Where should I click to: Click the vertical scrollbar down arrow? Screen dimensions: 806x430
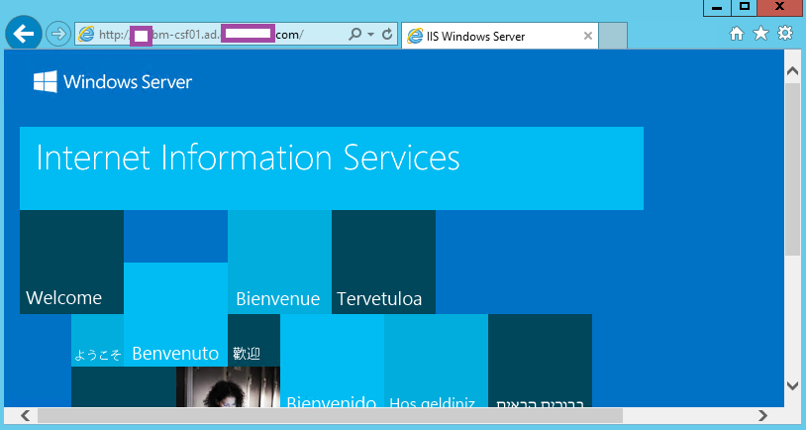tap(792, 385)
